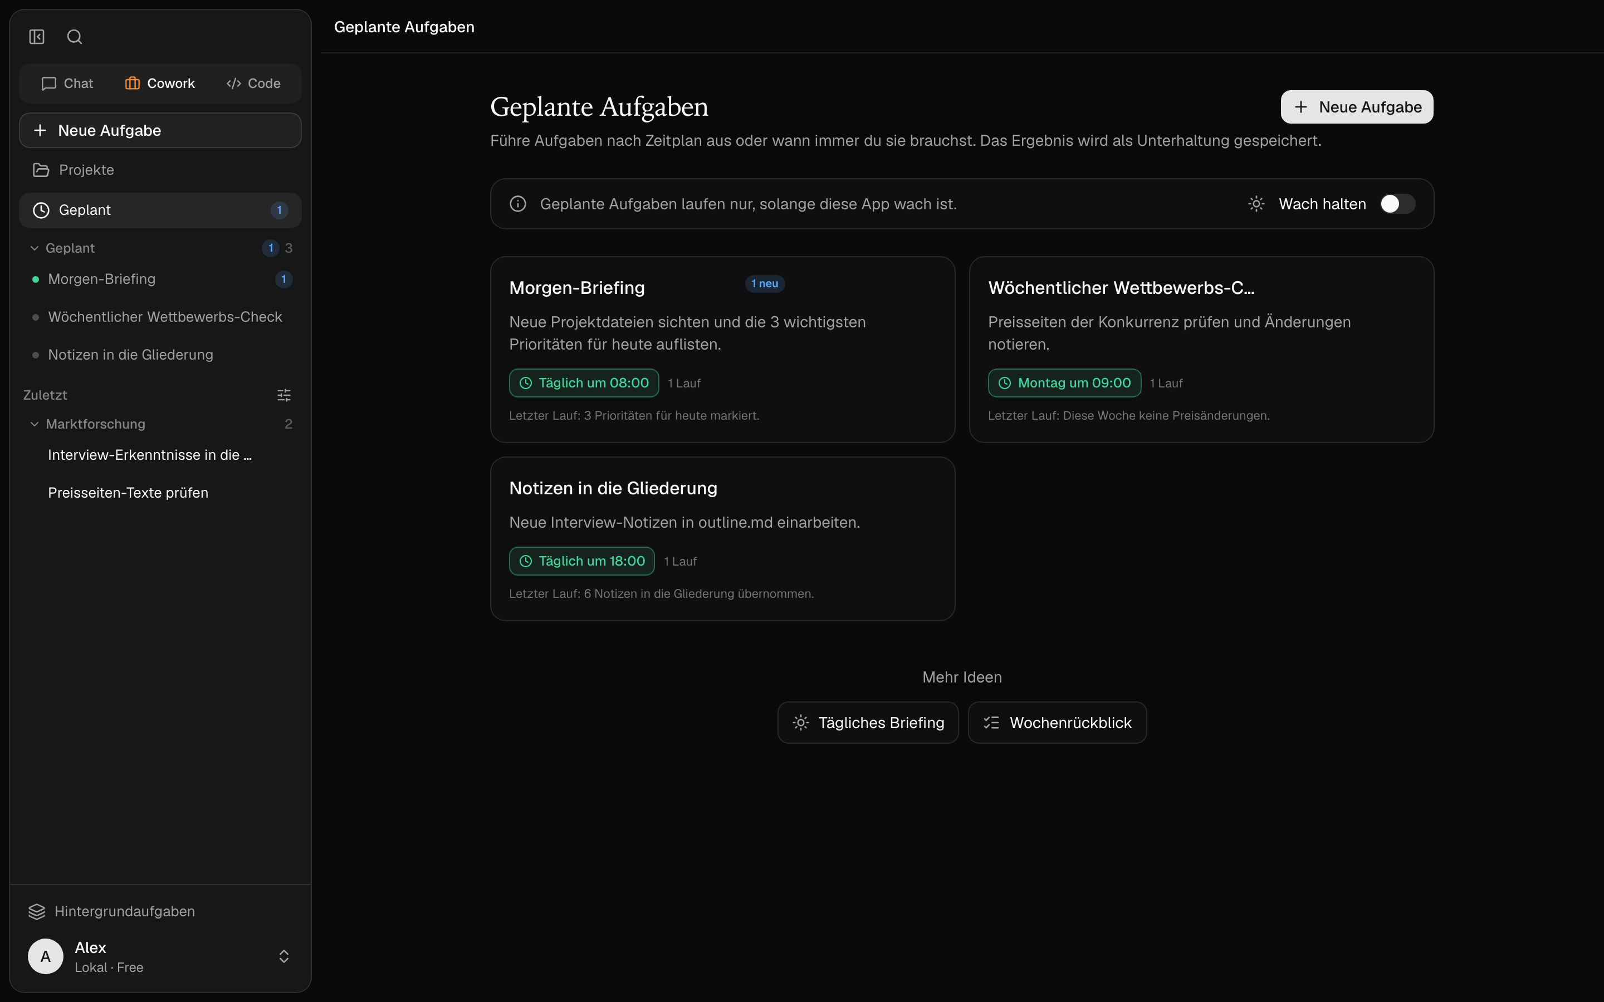Click the Täglich um 18:00 schedule badge
Viewport: 1604px width, 1002px height.
pyautogui.click(x=581, y=561)
